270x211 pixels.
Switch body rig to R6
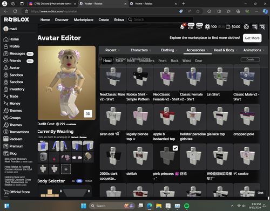(x=73, y=181)
